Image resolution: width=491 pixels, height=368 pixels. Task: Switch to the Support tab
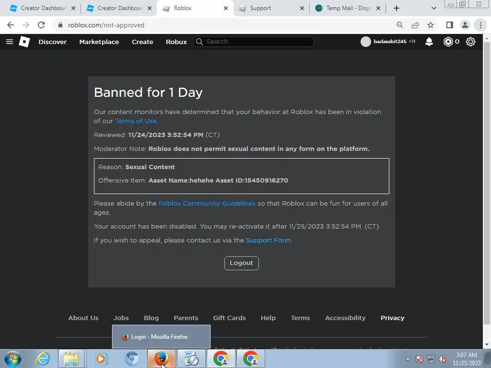pyautogui.click(x=271, y=8)
